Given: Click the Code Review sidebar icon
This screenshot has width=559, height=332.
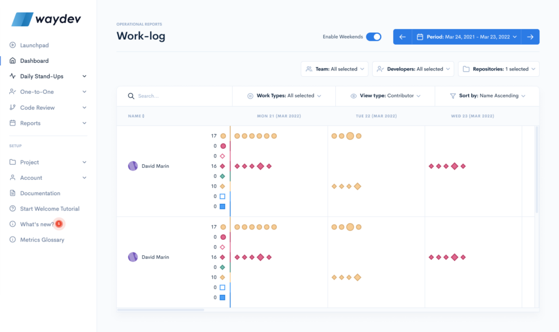Looking at the screenshot, I should coord(13,107).
